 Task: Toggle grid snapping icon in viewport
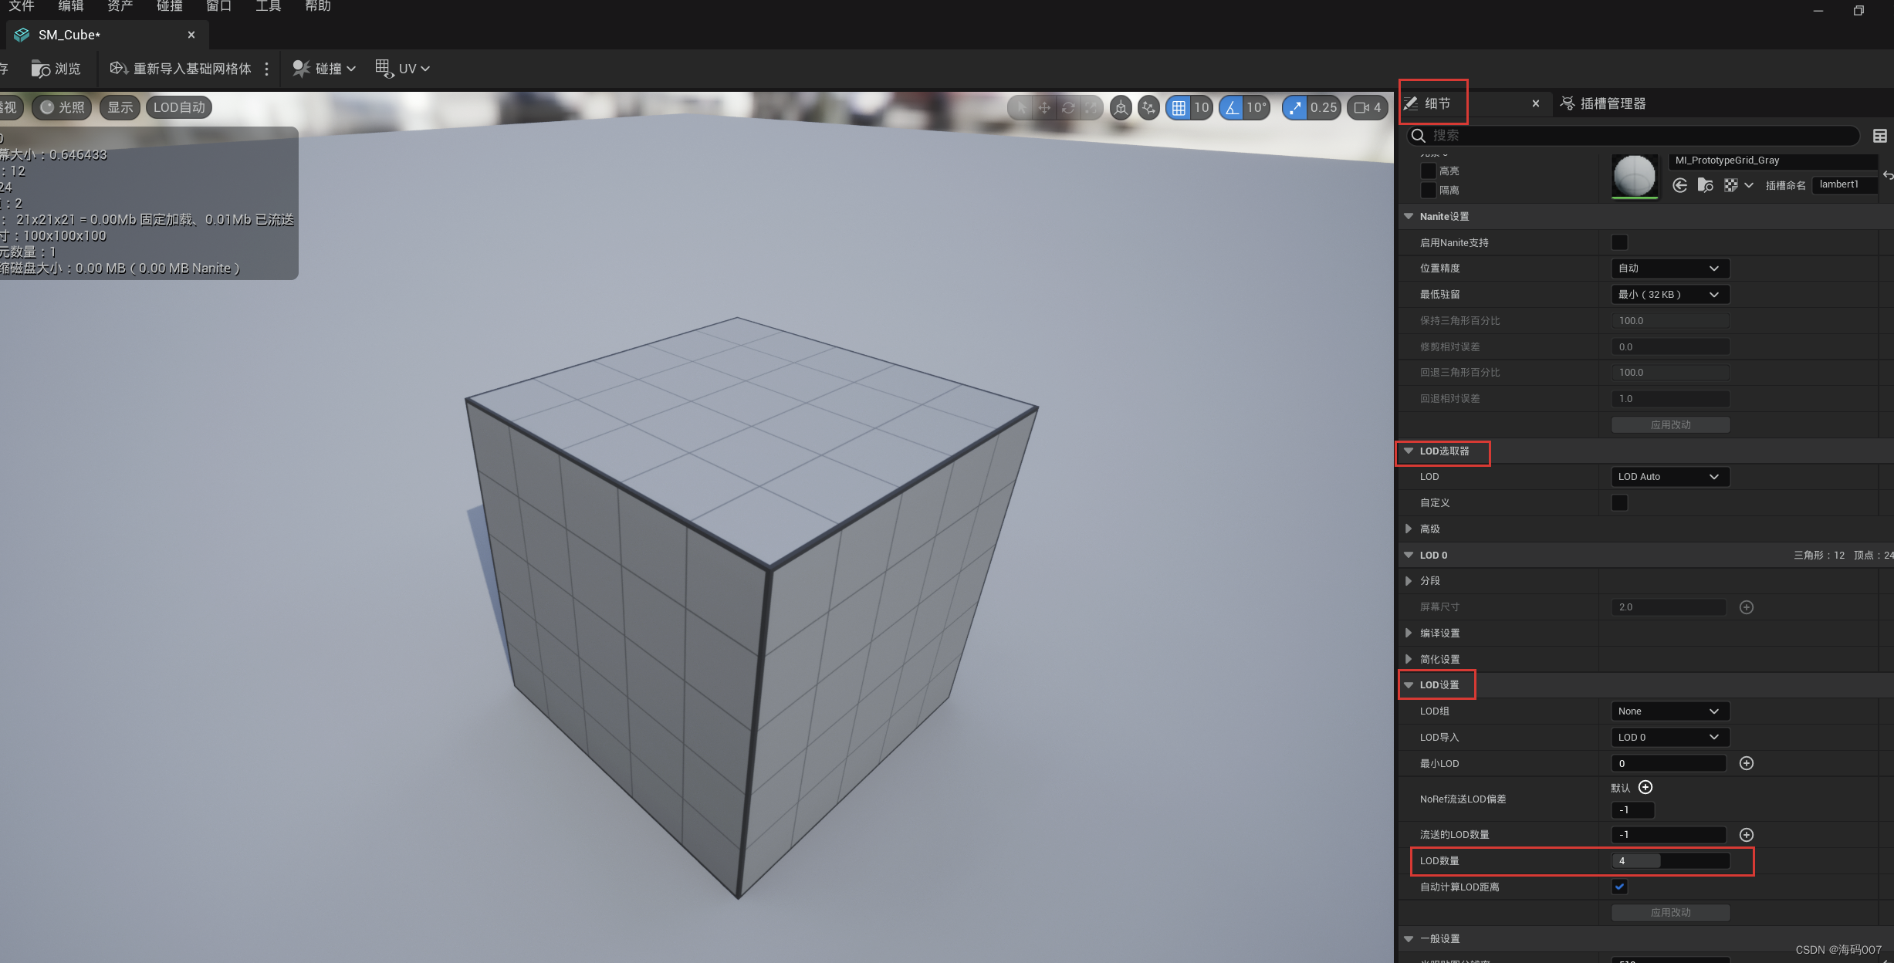[1179, 108]
